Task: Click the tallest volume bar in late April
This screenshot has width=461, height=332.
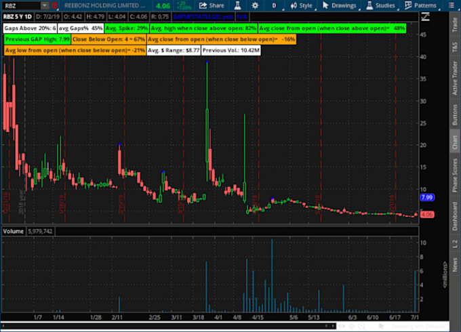Action: click(272, 276)
